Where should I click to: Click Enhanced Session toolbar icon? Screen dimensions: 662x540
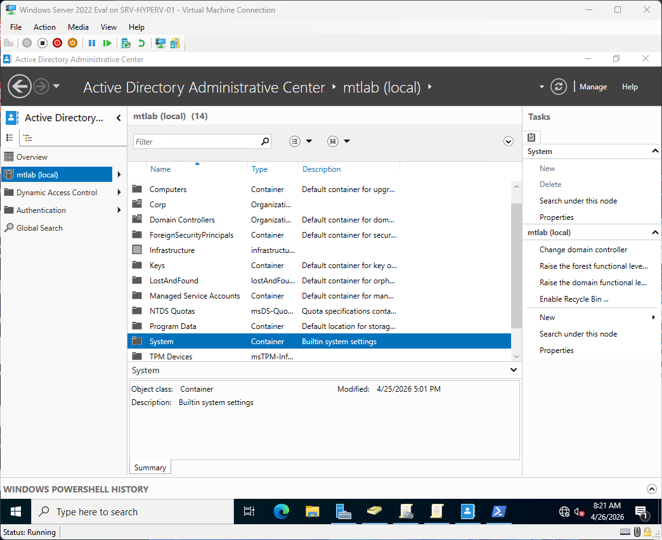(x=160, y=43)
